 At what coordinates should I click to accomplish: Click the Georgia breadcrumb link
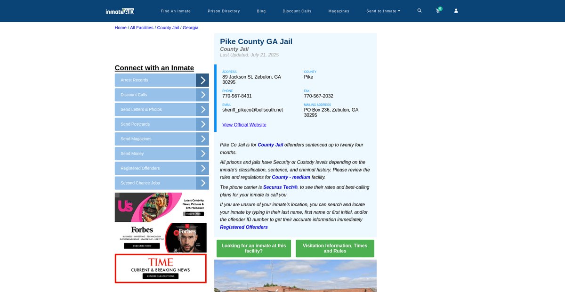191,27
